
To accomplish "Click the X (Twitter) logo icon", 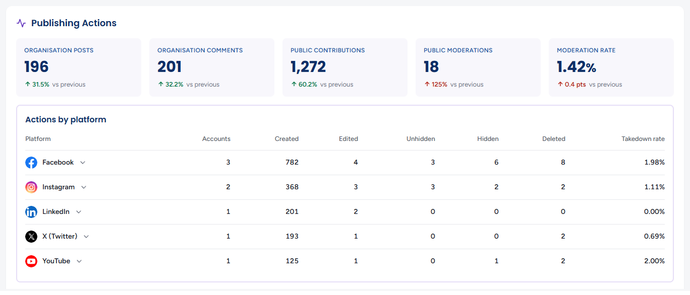I will tap(31, 237).
